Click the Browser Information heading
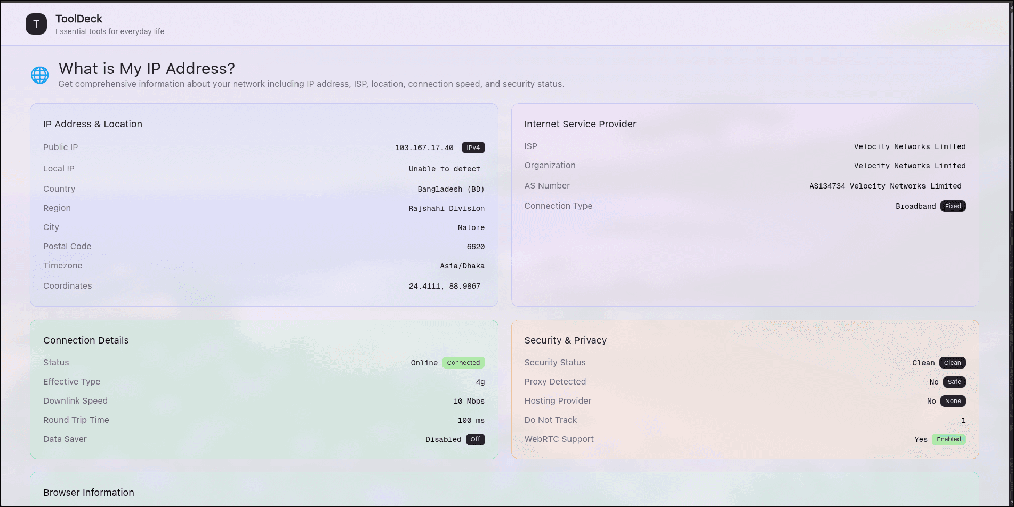 (88, 493)
